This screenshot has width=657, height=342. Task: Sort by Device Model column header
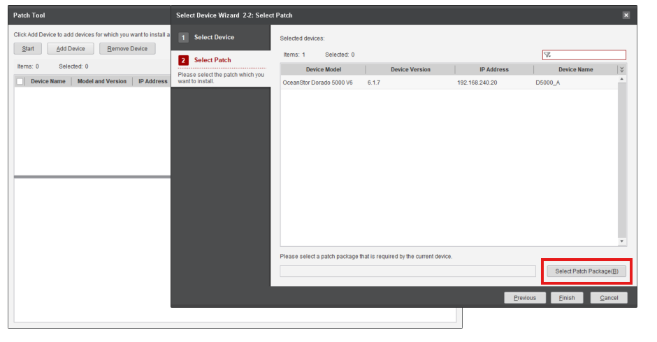point(323,70)
